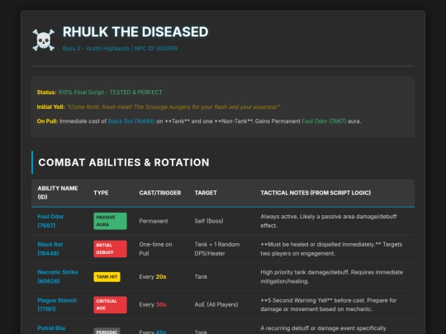Click the yellow TANK HIT badge
The image size is (446, 334).
pyautogui.click(x=107, y=277)
